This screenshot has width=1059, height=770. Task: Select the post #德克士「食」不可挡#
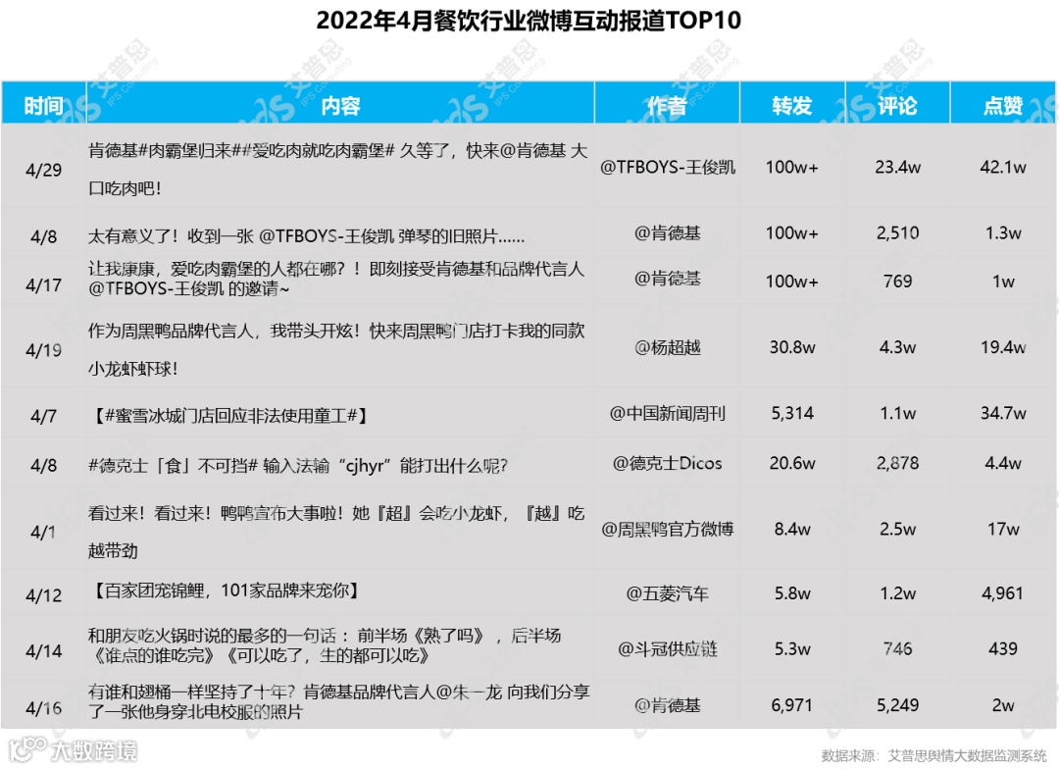click(298, 465)
